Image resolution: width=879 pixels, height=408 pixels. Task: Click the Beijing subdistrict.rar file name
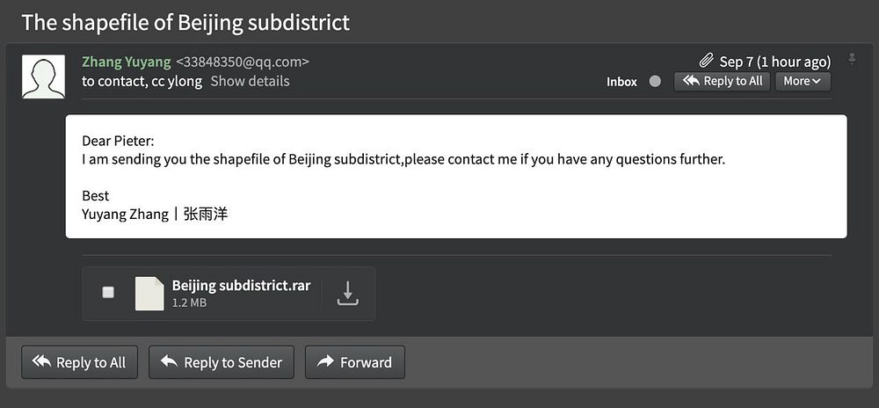[x=241, y=285]
